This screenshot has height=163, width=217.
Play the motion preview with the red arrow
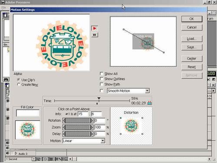coord(95,28)
